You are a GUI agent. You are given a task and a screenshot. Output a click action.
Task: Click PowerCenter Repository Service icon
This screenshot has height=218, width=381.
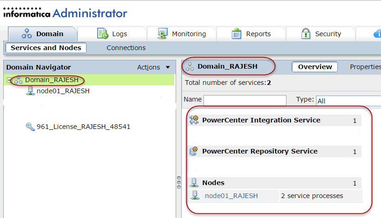194,151
